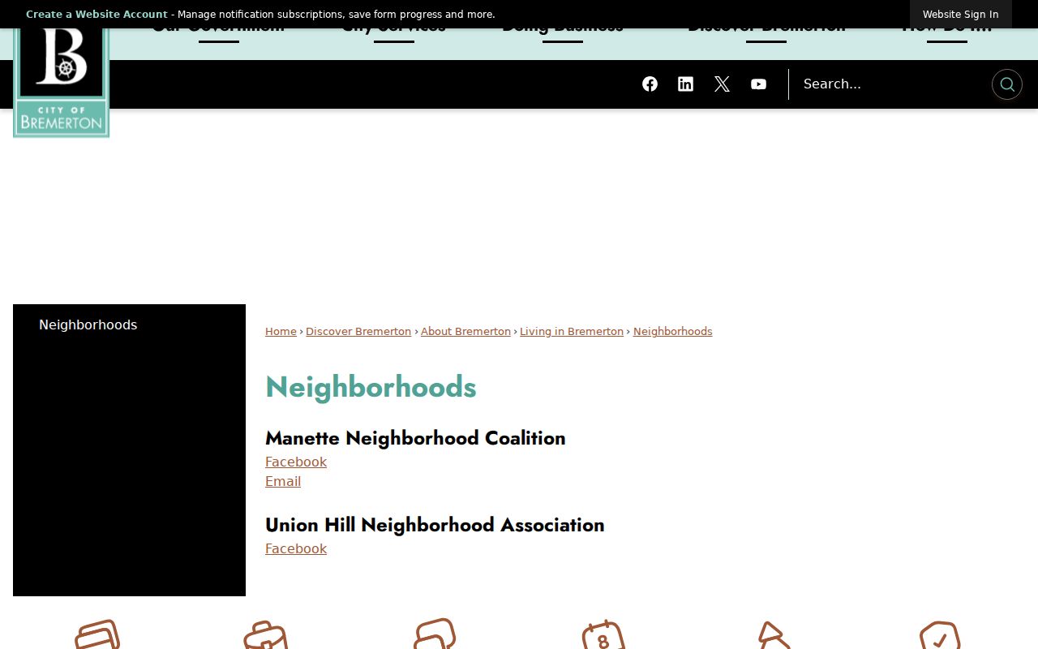The width and height of the screenshot is (1038, 649).
Task: Open Manette Neighborhood Coalition Facebook link
Action: tap(296, 462)
